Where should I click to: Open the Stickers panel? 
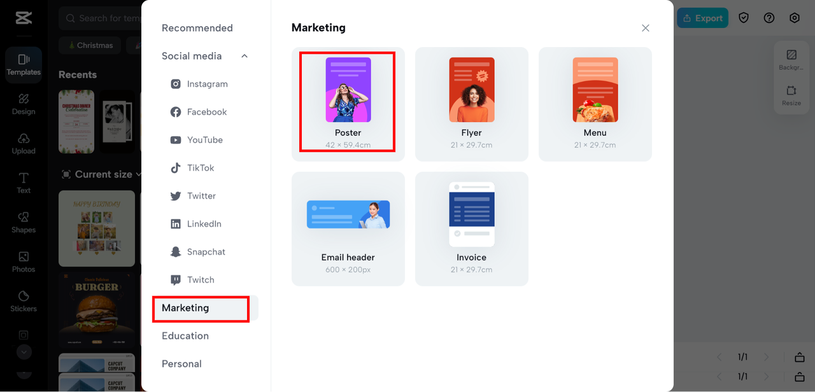[24, 301]
